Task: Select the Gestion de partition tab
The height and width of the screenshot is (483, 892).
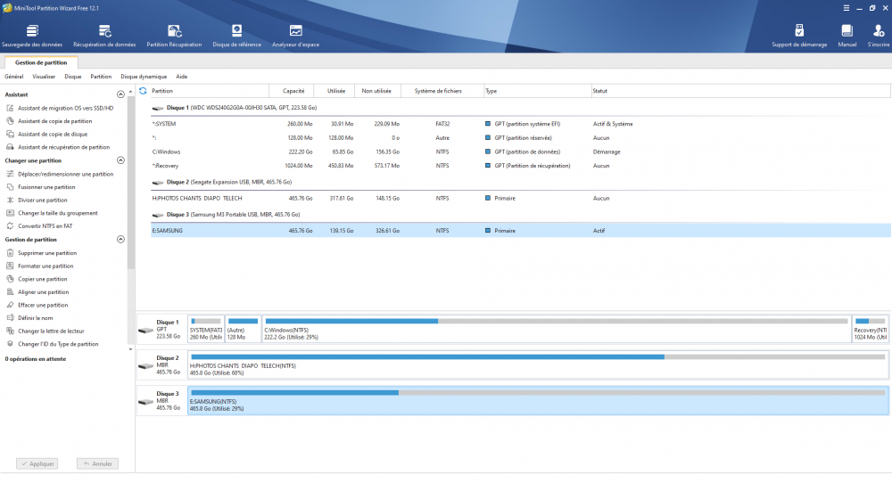Action: pyautogui.click(x=40, y=62)
